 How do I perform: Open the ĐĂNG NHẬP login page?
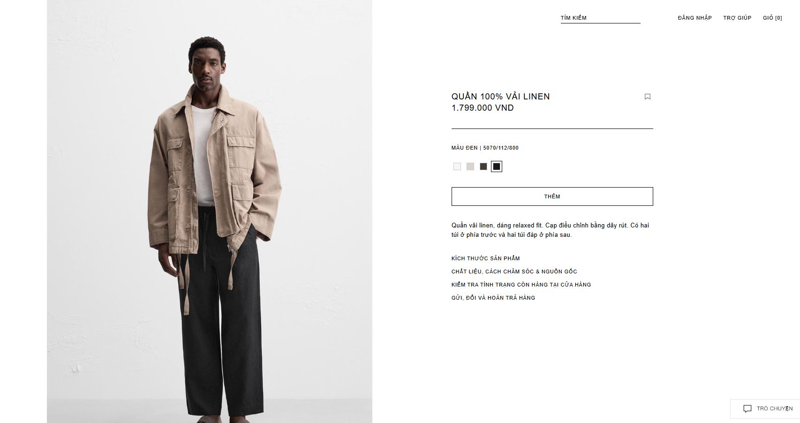pos(694,18)
